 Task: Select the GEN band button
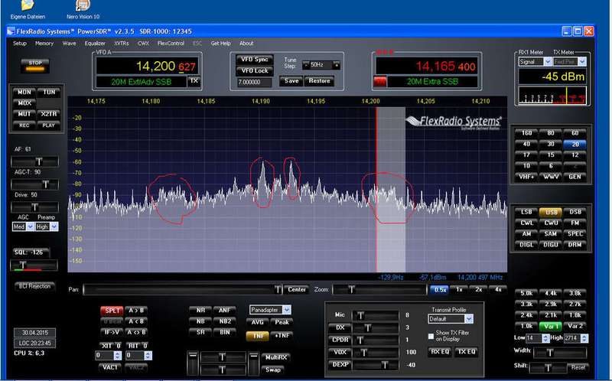575,177
